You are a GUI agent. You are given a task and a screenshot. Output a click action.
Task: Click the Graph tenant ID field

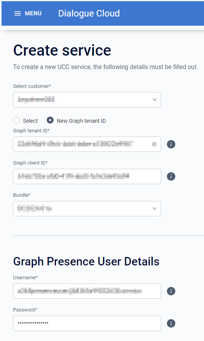pyautogui.click(x=87, y=144)
